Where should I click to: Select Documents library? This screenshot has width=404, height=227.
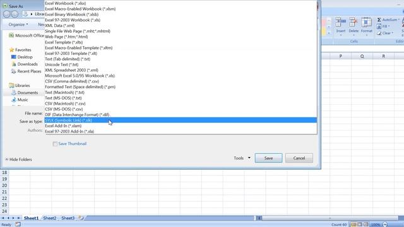pyautogui.click(x=25, y=93)
